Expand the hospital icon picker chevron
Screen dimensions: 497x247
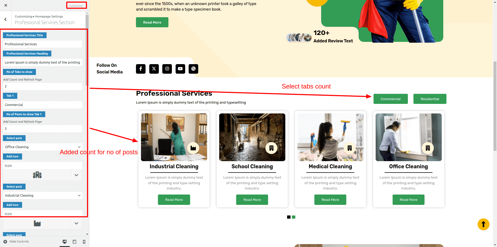[76, 175]
